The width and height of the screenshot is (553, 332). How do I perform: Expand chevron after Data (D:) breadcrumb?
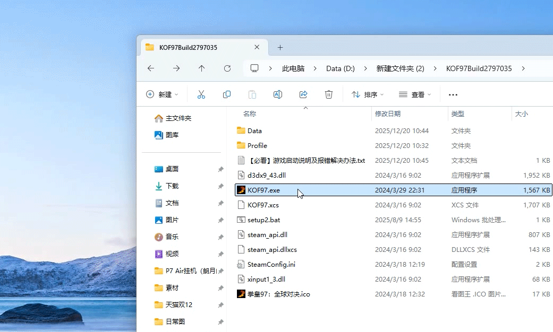(x=365, y=68)
